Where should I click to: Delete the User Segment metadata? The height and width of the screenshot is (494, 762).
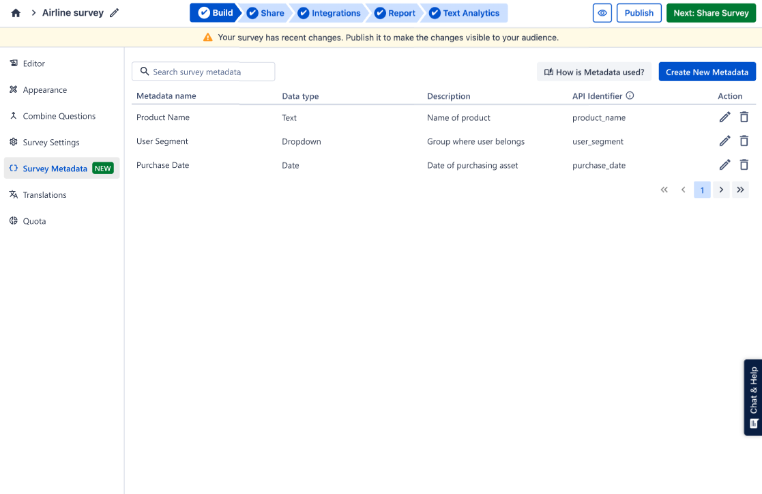click(744, 141)
